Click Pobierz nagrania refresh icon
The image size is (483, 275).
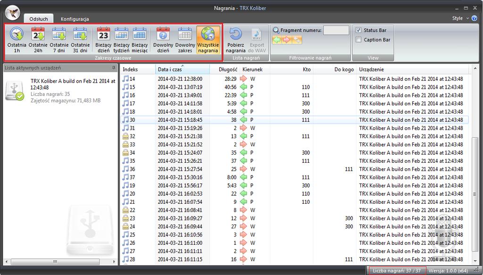coord(235,34)
